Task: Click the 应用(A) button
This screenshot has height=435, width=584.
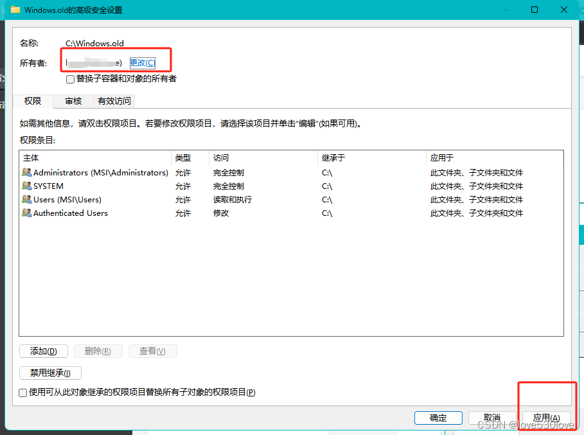Action: (x=545, y=418)
